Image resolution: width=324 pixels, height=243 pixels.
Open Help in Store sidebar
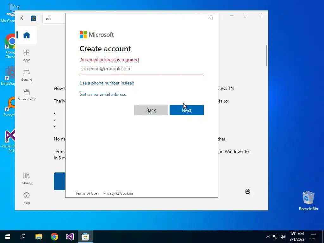pyautogui.click(x=27, y=198)
